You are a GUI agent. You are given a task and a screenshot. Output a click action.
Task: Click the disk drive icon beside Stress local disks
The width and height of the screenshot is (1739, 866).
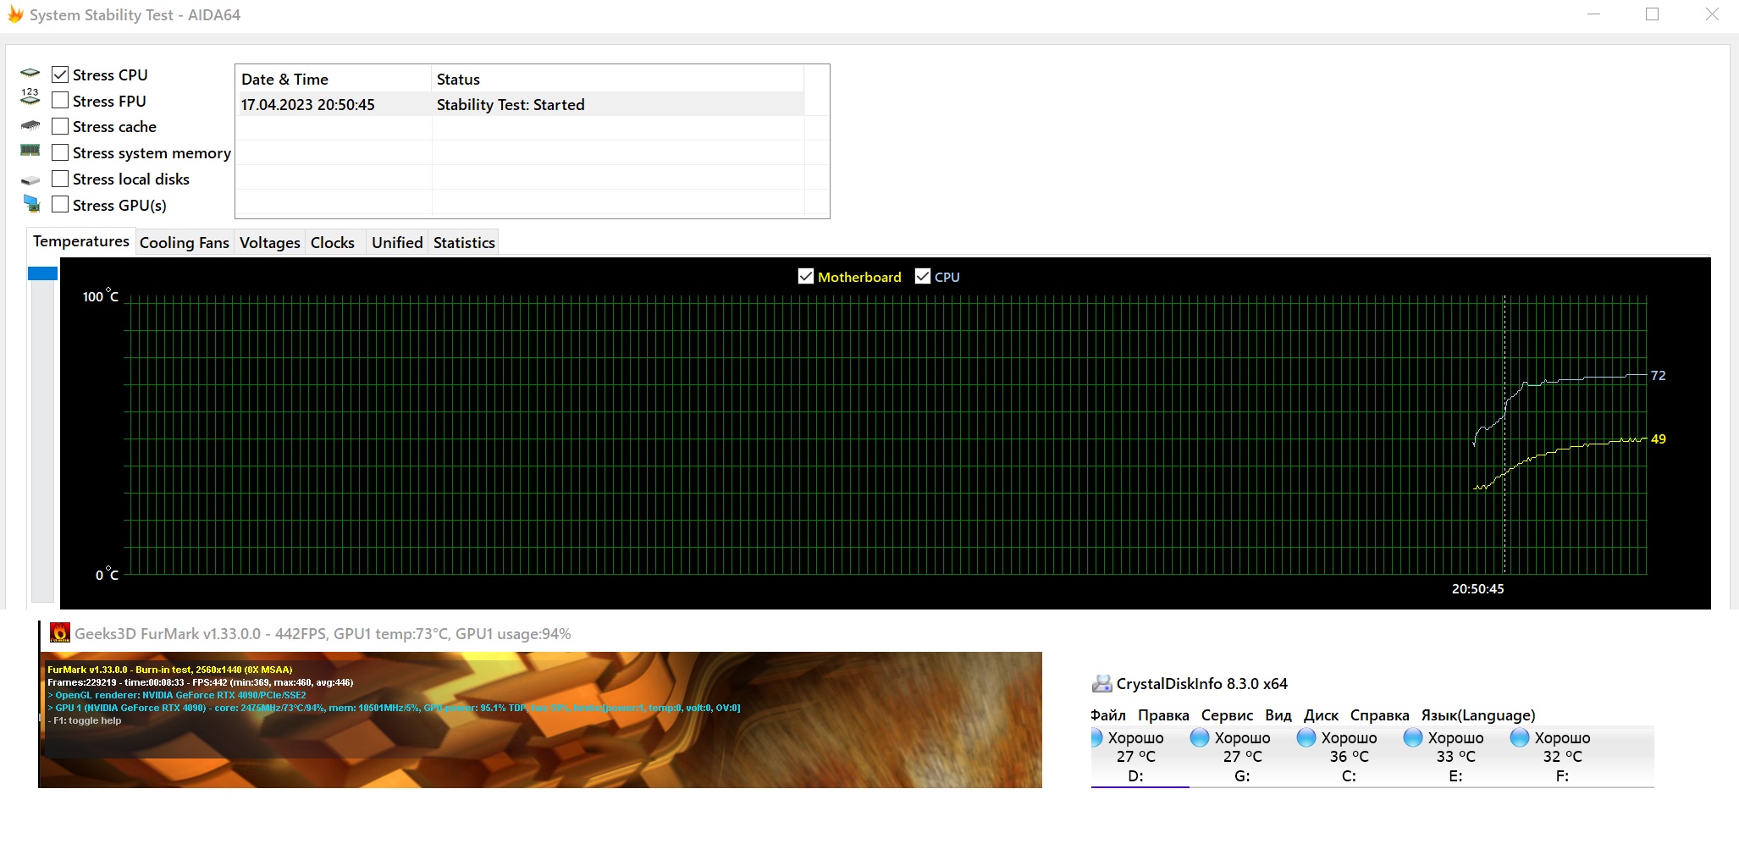tap(30, 179)
